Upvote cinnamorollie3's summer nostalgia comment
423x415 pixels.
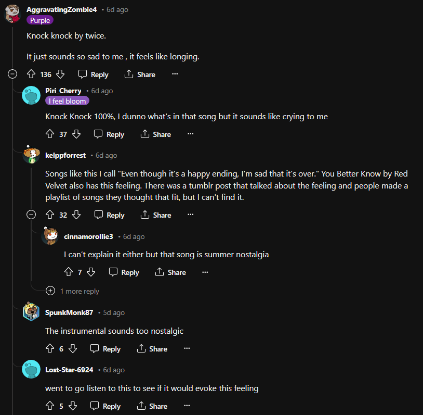click(x=69, y=272)
